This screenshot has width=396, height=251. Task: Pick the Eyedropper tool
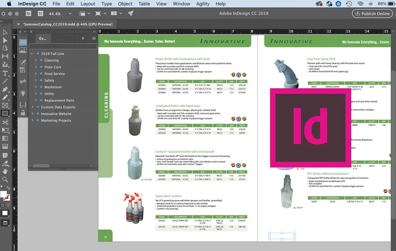click(5, 163)
